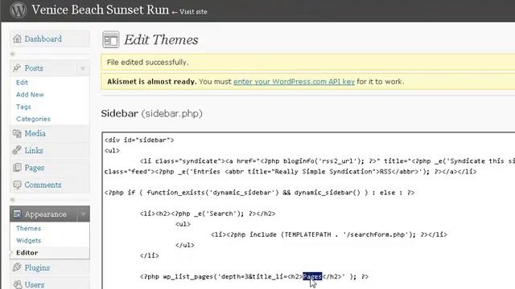The width and height of the screenshot is (515, 289).
Task: Select Editor under Appearance
Action: (x=27, y=253)
